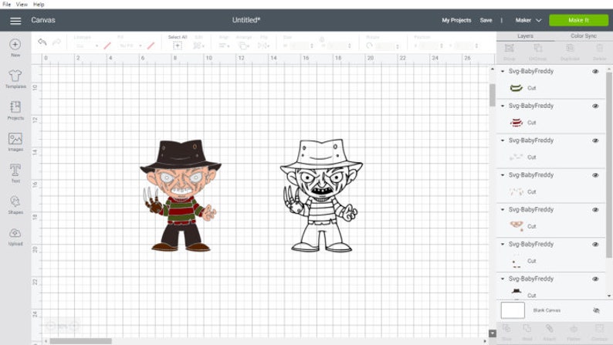Open the Maker machine dropdown

coord(528,20)
